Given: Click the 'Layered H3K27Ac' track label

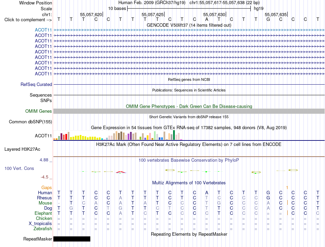Looking at the screenshot, I should coord(22,149).
